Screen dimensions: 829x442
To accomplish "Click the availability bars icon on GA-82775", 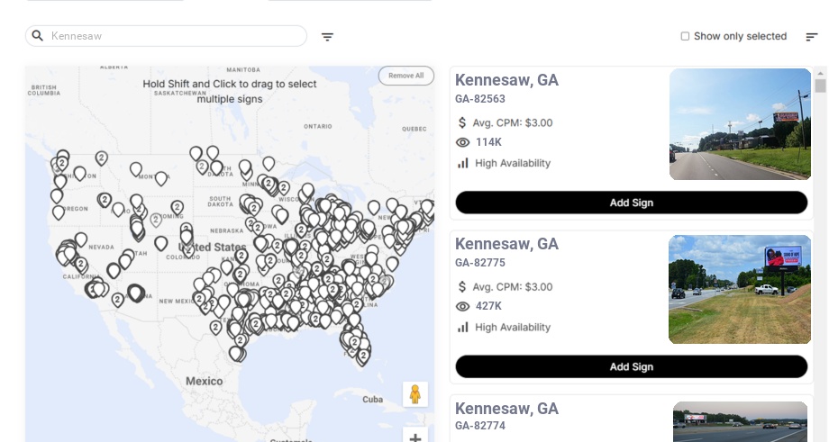I will coord(463,327).
